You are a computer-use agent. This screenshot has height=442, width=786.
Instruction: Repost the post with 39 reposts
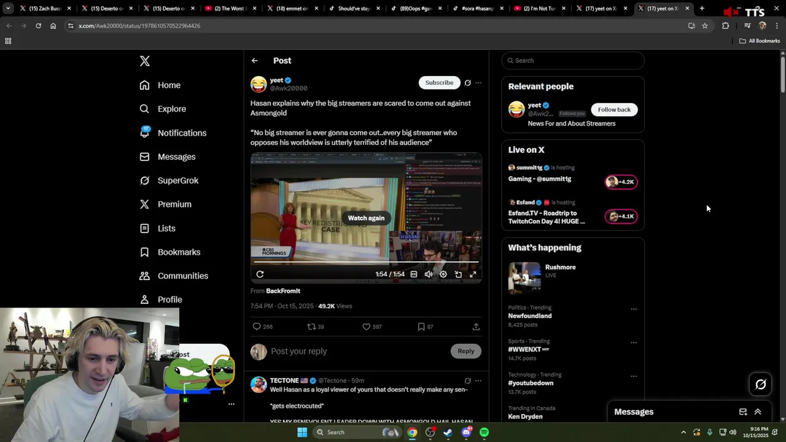pyautogui.click(x=316, y=327)
